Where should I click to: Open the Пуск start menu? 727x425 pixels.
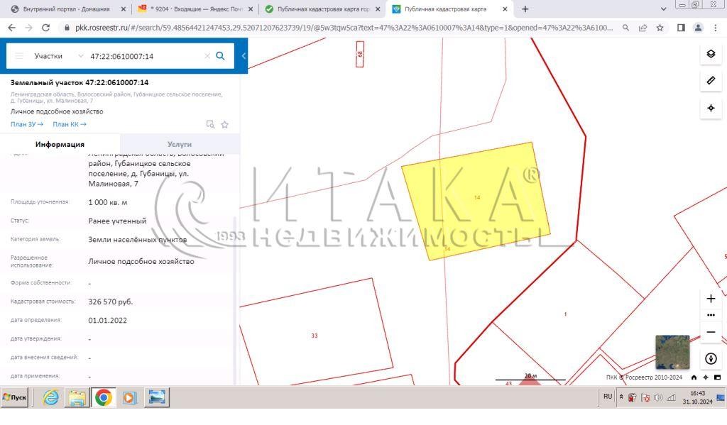coord(15,397)
